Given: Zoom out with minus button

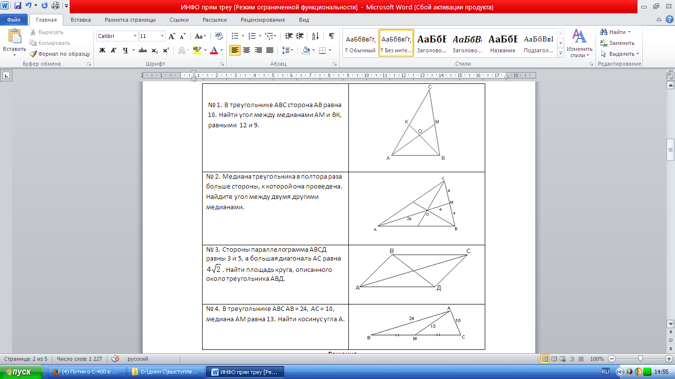Looking at the screenshot, I should 611,359.
